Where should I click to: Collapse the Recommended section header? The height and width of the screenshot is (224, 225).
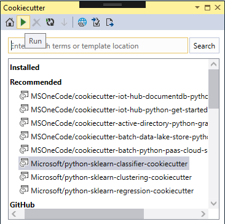pyautogui.click(x=36, y=82)
